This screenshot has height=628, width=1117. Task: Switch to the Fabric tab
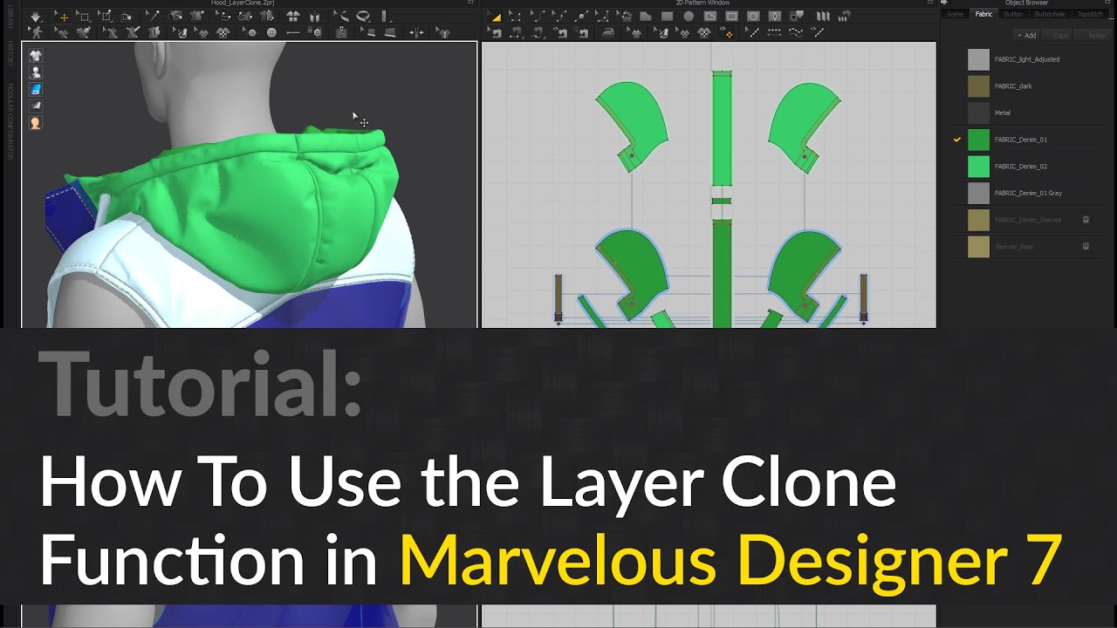(x=983, y=14)
